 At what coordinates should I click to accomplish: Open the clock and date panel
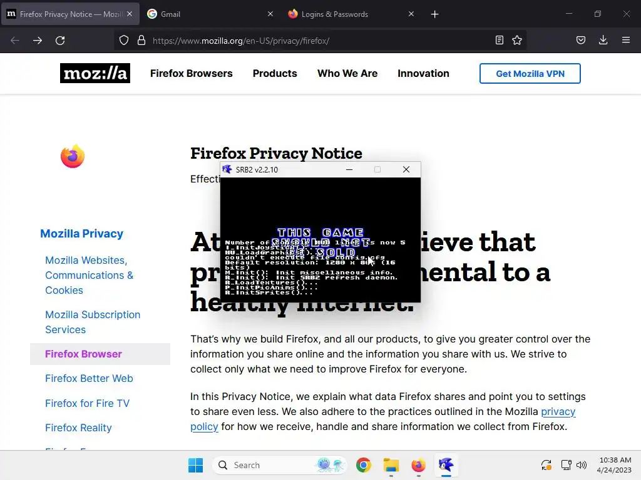point(614,465)
